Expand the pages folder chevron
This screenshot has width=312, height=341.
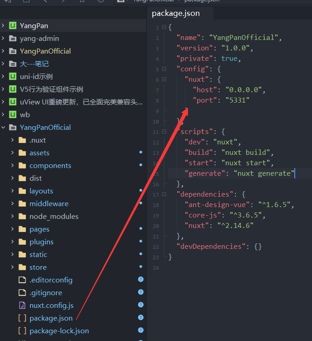pyautogui.click(x=12, y=229)
